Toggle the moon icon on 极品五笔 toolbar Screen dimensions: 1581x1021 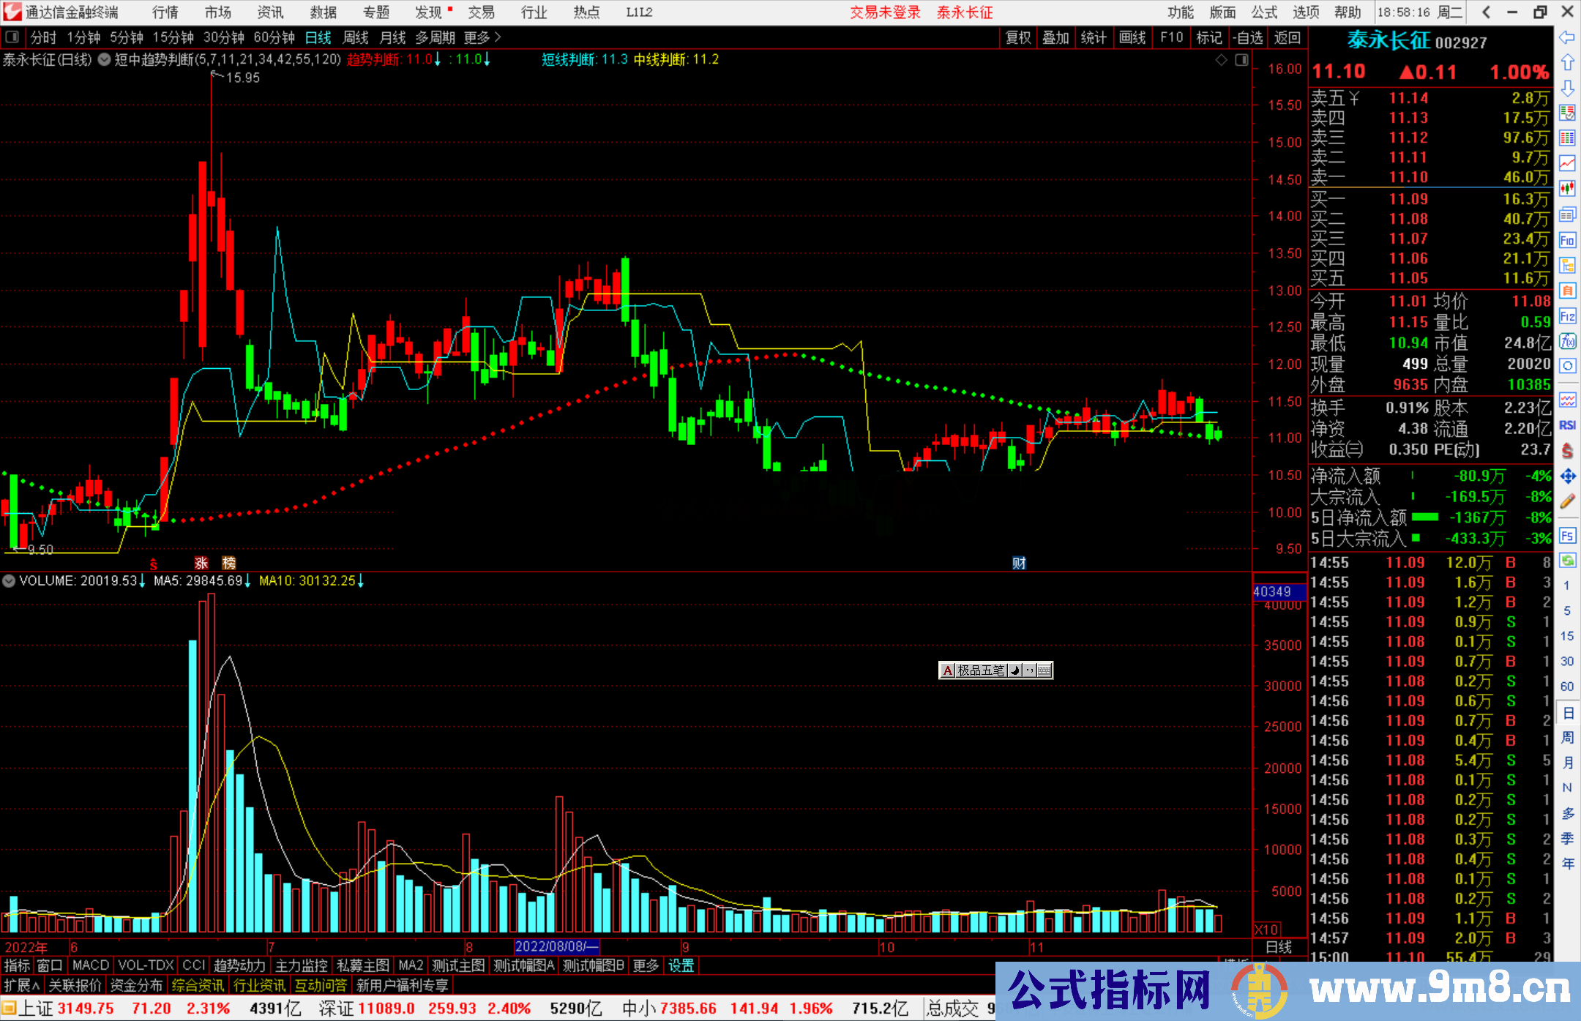click(1015, 670)
